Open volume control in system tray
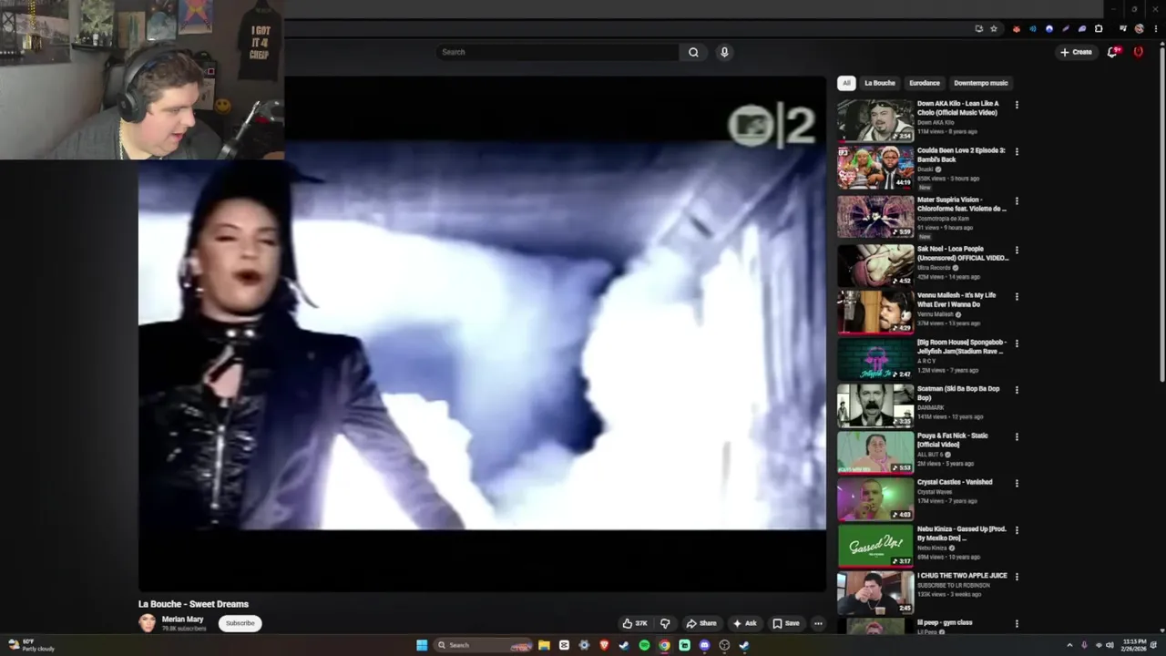The width and height of the screenshot is (1166, 656). click(x=1110, y=645)
